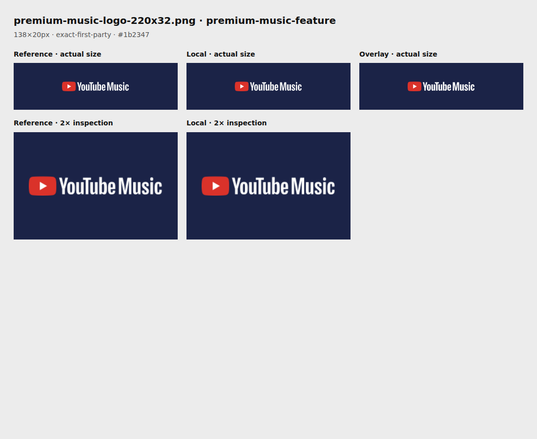
Task: Open the Reference 2× inspection image
Action: pos(96,186)
